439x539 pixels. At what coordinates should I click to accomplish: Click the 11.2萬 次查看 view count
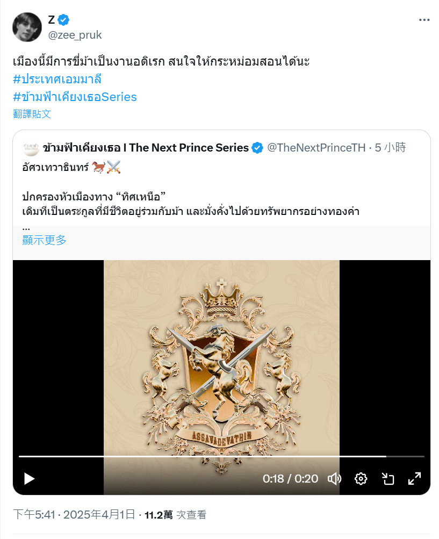(x=175, y=515)
